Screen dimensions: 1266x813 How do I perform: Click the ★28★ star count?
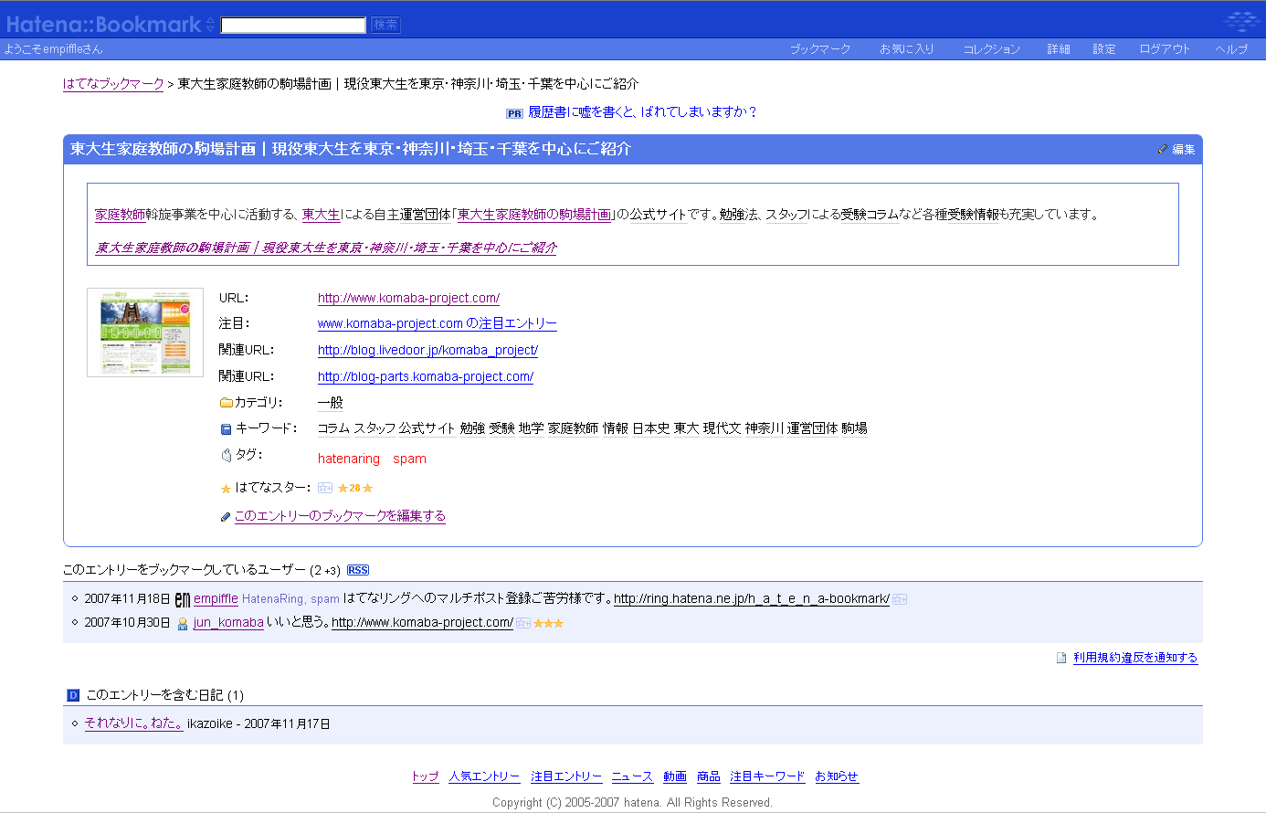click(x=355, y=489)
